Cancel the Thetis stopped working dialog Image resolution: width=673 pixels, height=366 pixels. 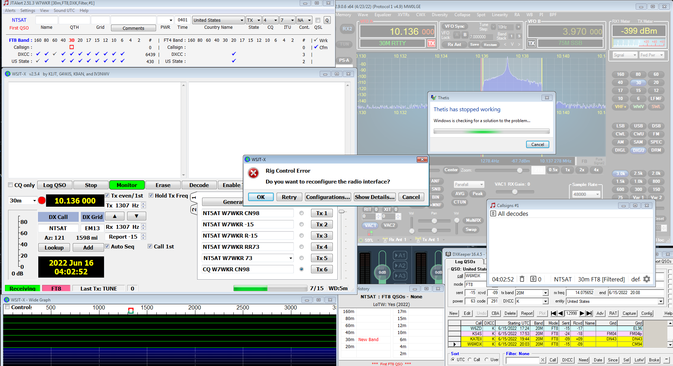(x=537, y=144)
